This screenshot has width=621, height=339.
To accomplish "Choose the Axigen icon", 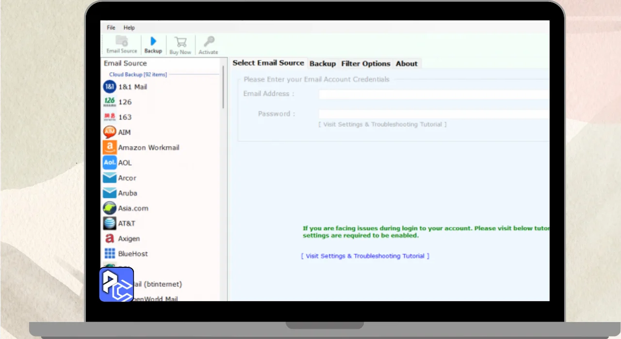I will point(110,239).
